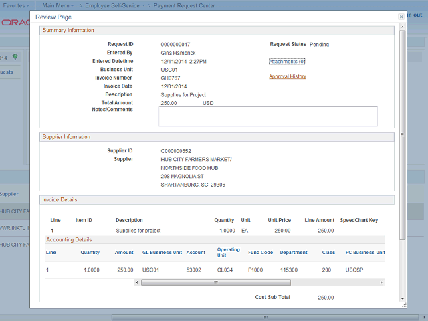Click the Fund Code column header
Image resolution: width=428 pixels, height=321 pixels.
[260, 253]
